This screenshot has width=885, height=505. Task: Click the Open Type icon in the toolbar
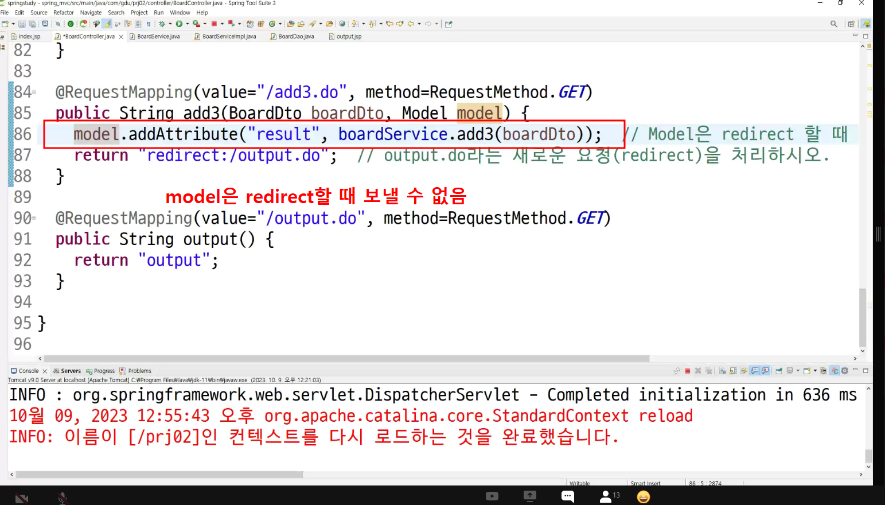tap(291, 24)
